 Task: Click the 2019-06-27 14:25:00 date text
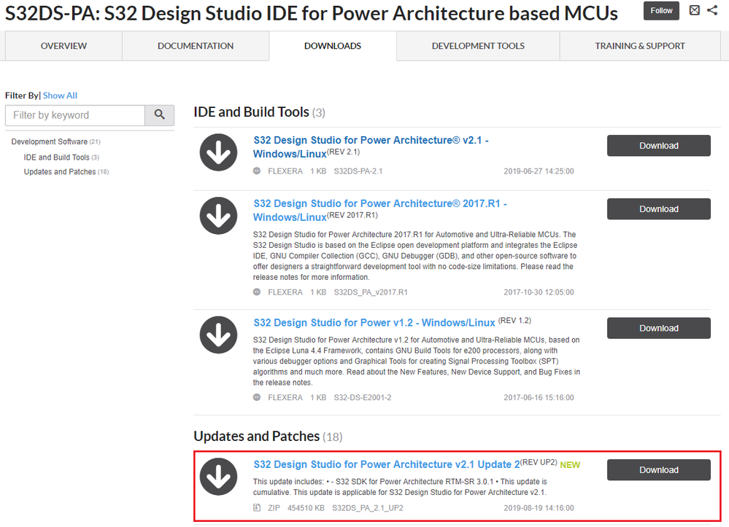(x=539, y=171)
